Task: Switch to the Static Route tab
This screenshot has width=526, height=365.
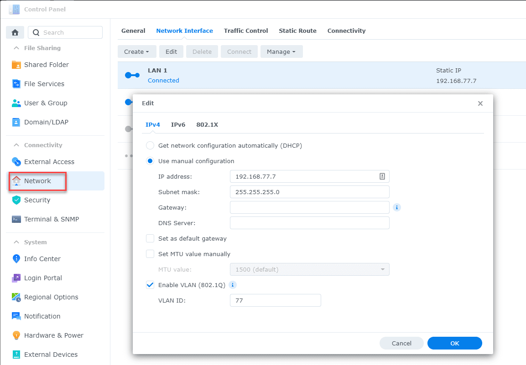Action: [297, 31]
